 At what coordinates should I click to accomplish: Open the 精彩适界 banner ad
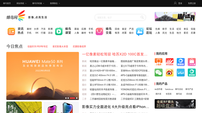pyautogui.click(x=175, y=17)
